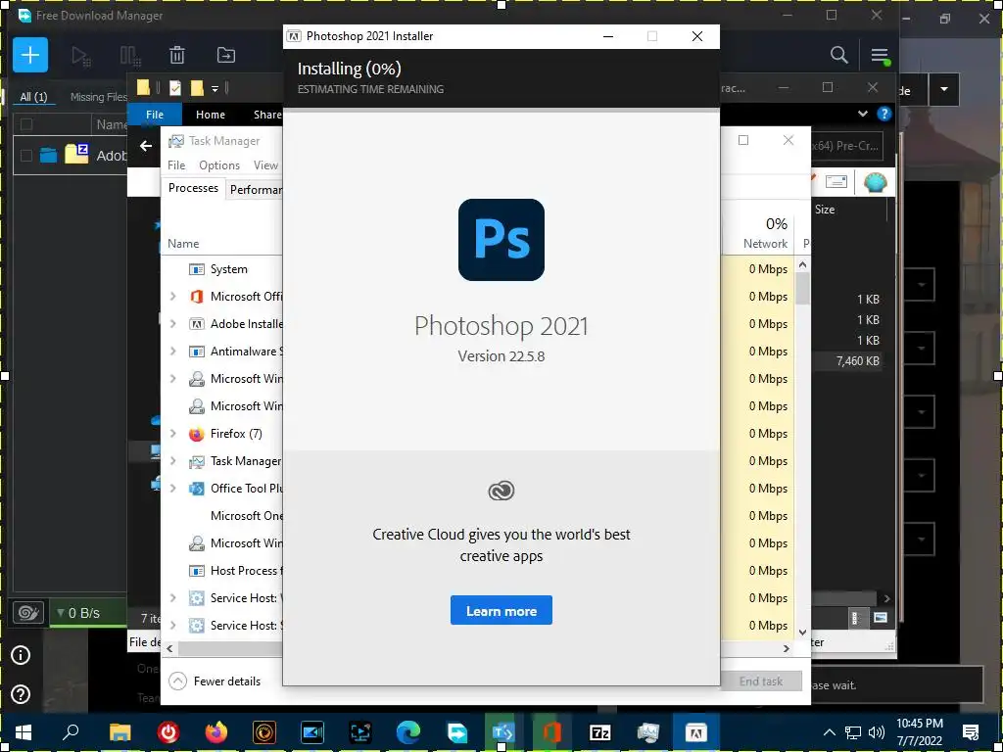Image resolution: width=1003 pixels, height=752 pixels.
Task: Open the File tab in File Explorer
Action: (x=155, y=115)
